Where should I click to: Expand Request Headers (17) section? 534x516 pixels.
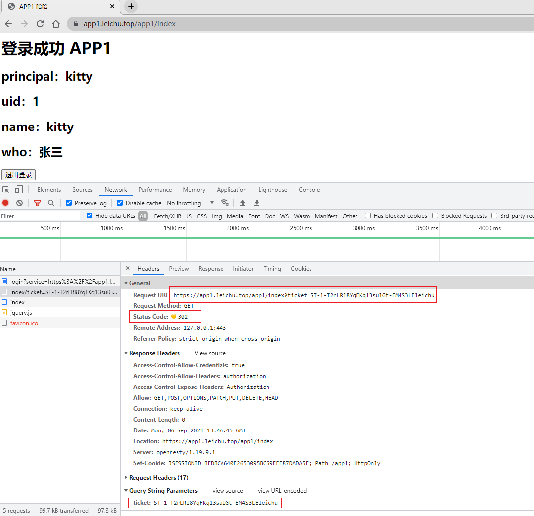pos(126,478)
